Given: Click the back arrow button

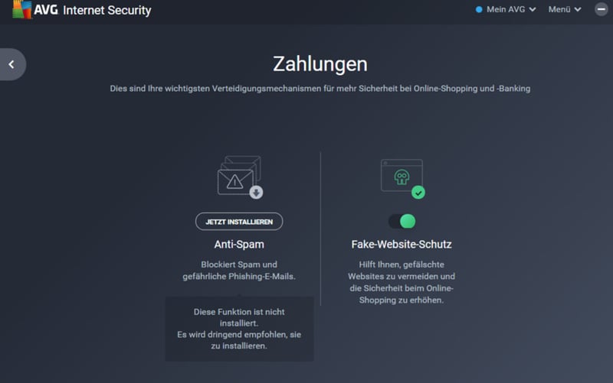Looking at the screenshot, I should coord(13,64).
